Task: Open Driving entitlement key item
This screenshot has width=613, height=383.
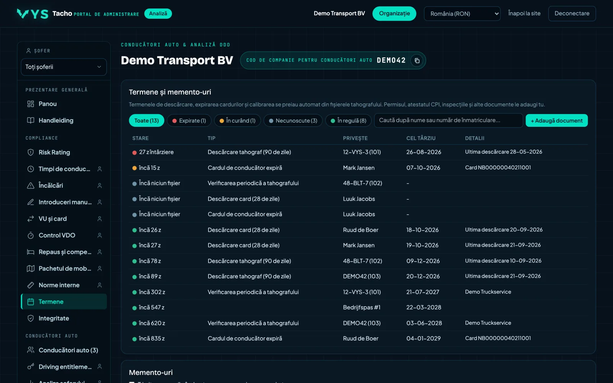Action: point(64,367)
